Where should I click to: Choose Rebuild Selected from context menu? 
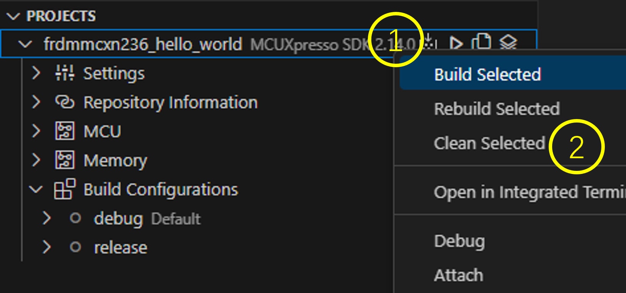[x=497, y=109]
